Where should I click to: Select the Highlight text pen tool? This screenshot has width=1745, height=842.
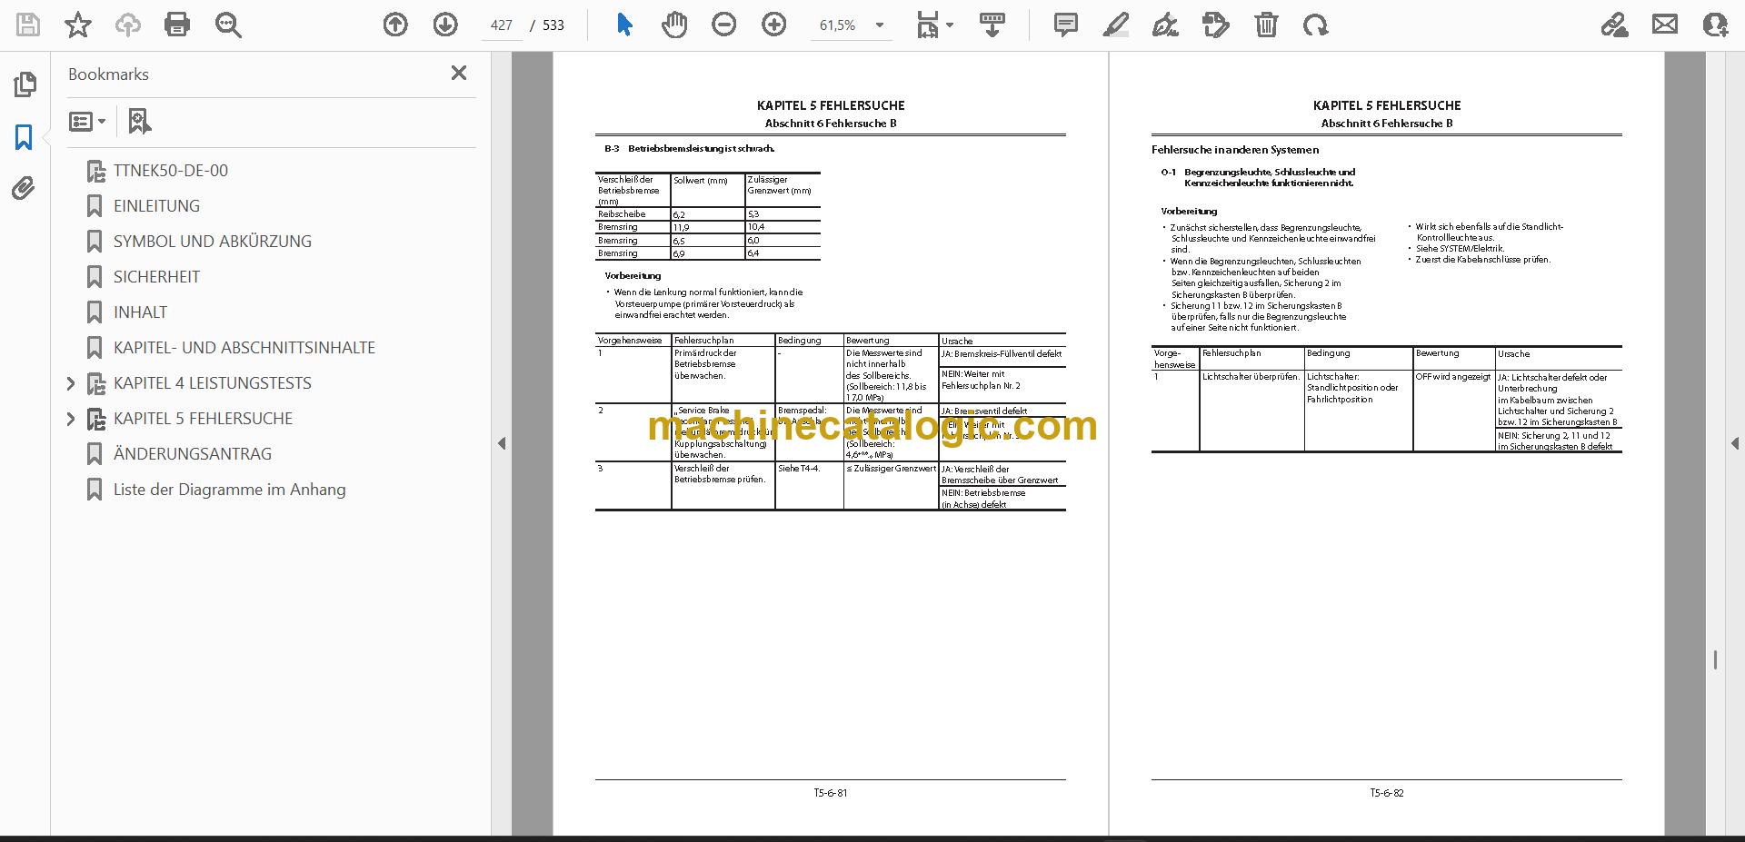(x=1115, y=25)
